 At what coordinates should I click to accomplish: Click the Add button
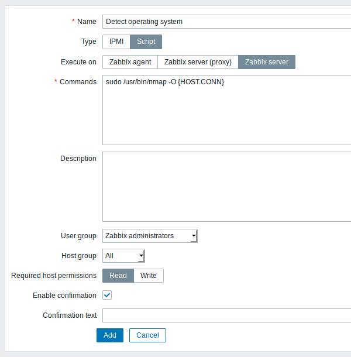click(110, 335)
